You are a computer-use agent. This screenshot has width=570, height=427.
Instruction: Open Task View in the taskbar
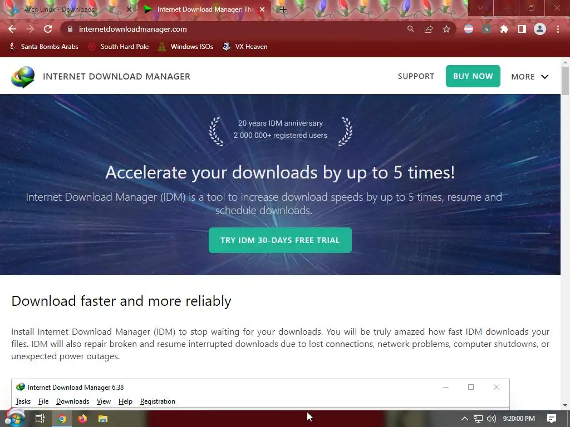pyautogui.click(x=40, y=419)
